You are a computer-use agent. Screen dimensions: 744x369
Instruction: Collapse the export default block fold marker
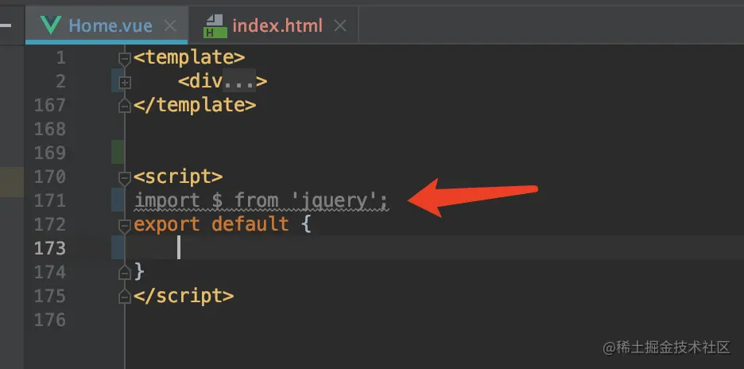tap(124, 226)
